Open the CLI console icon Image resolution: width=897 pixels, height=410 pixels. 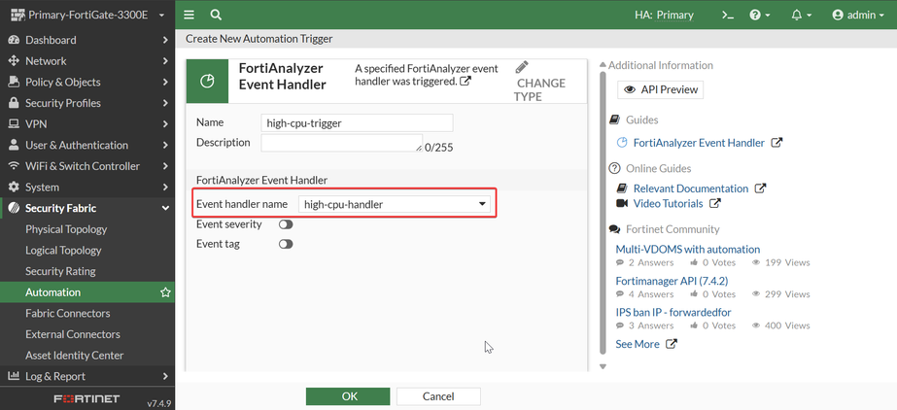tap(728, 16)
